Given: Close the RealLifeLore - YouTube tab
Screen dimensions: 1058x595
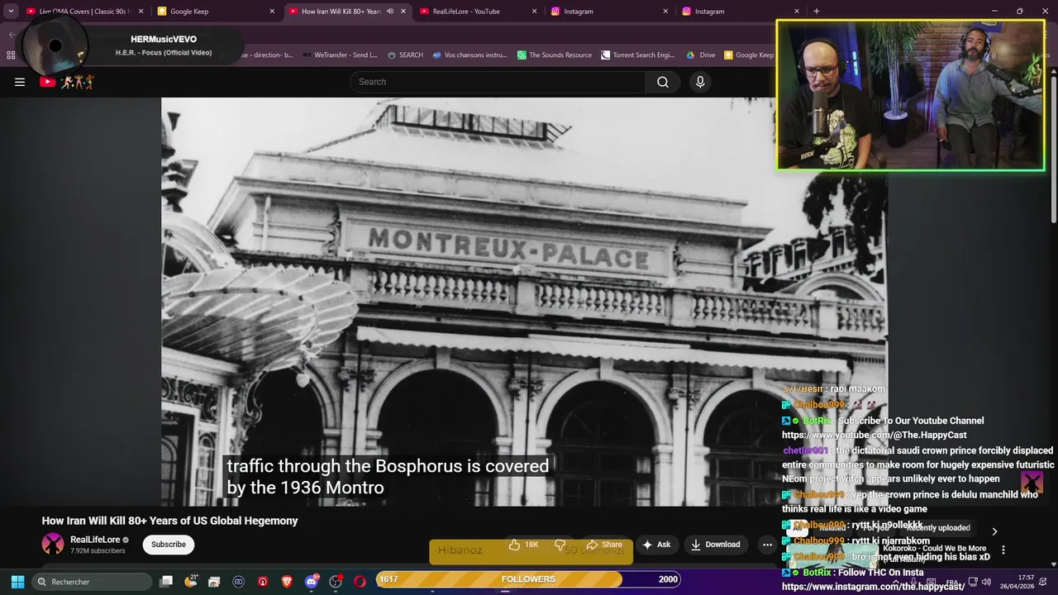Looking at the screenshot, I should click(x=534, y=12).
